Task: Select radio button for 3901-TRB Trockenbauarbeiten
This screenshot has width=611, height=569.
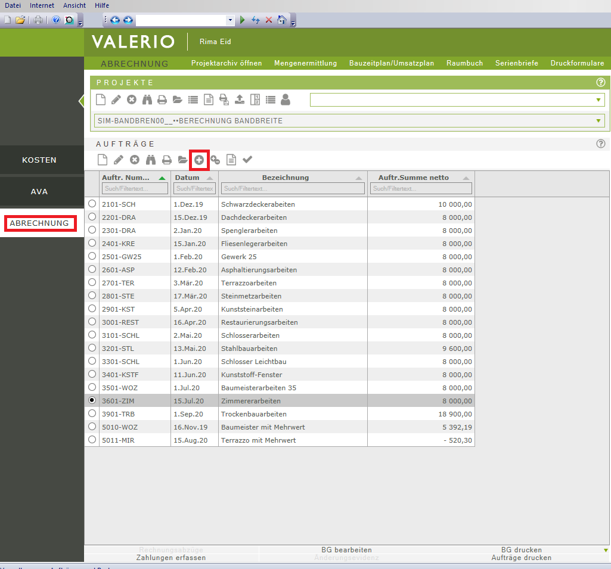Action: click(x=92, y=413)
